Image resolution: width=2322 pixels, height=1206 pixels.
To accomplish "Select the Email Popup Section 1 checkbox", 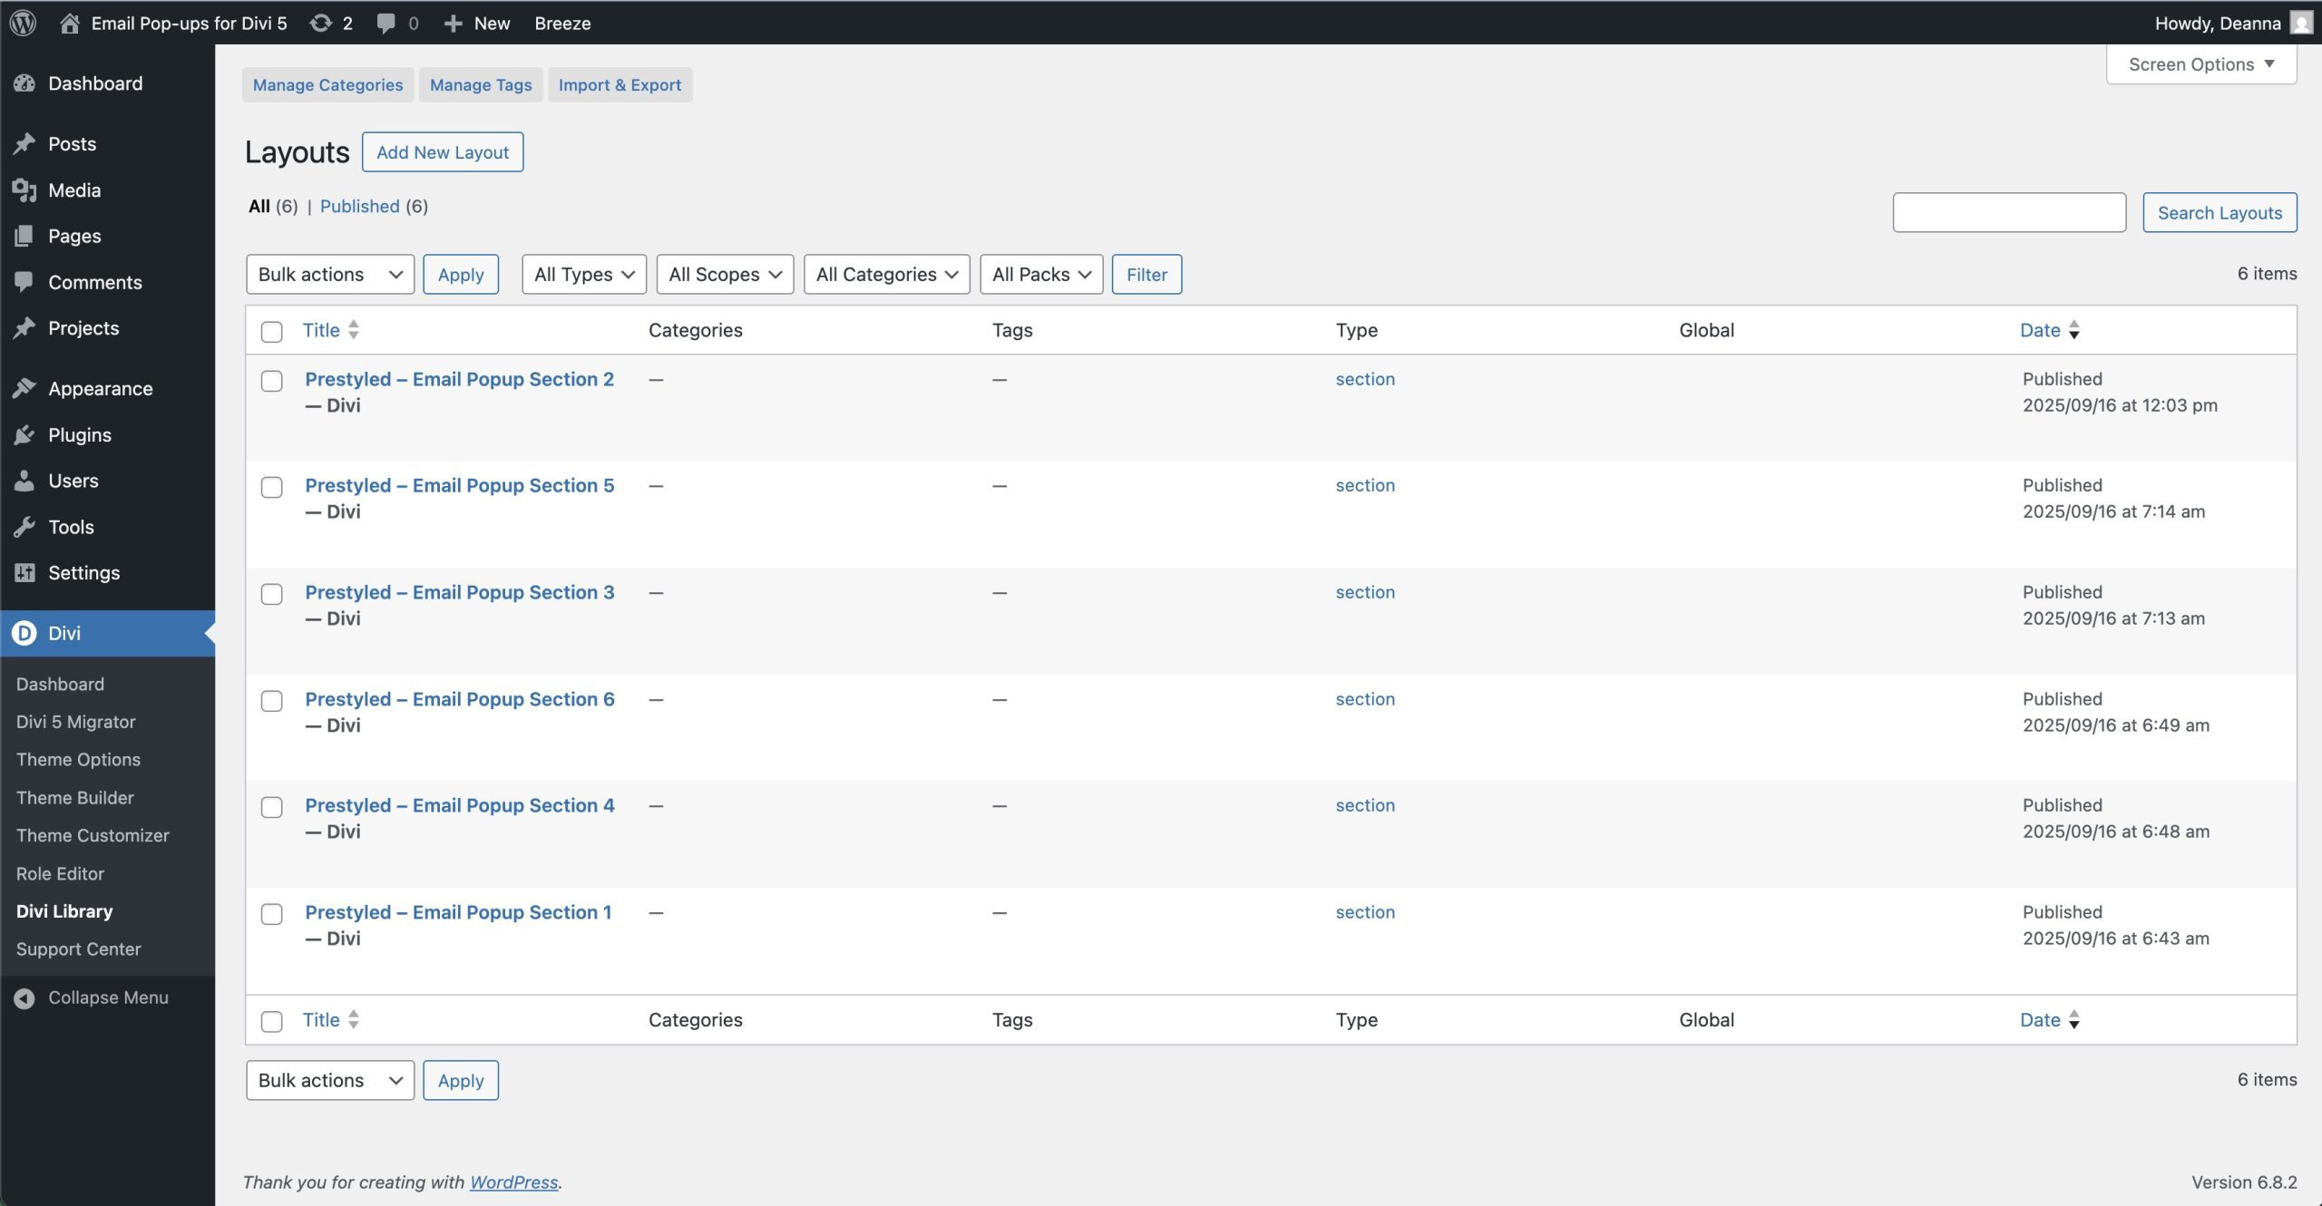I will click(271, 914).
